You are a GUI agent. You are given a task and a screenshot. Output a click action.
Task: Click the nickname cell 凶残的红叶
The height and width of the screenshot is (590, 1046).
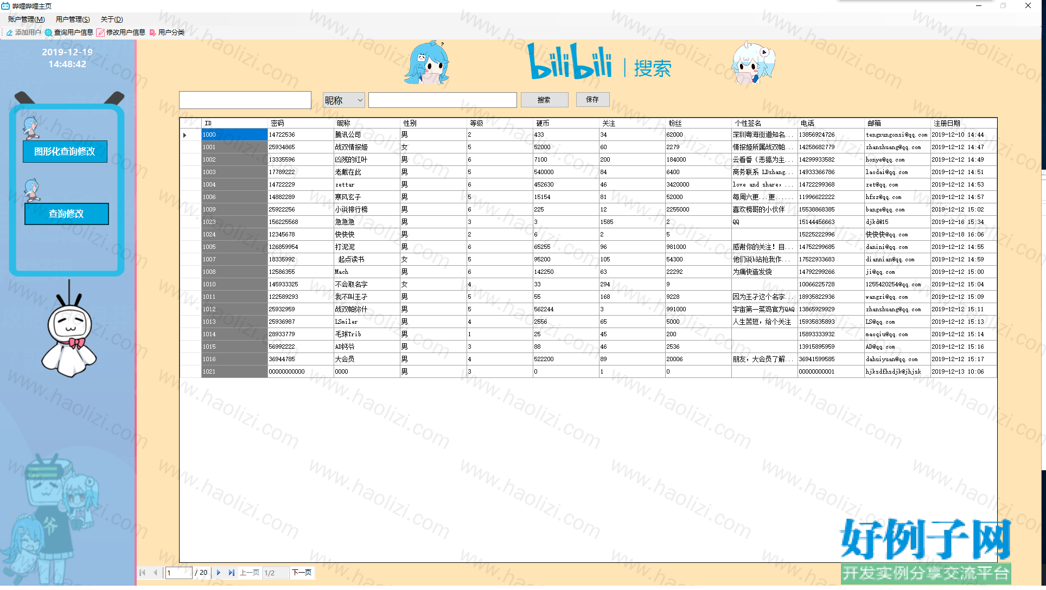[x=367, y=160]
